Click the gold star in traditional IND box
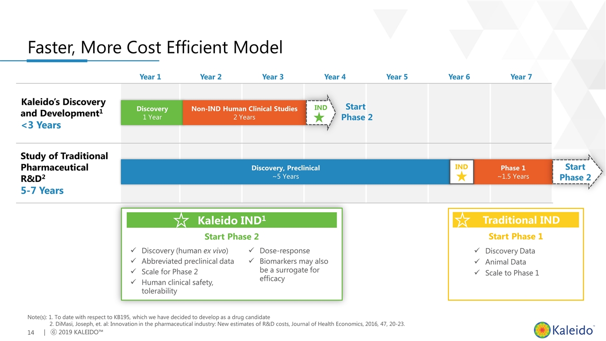Viewport: 606px width, 341px height. point(462,176)
